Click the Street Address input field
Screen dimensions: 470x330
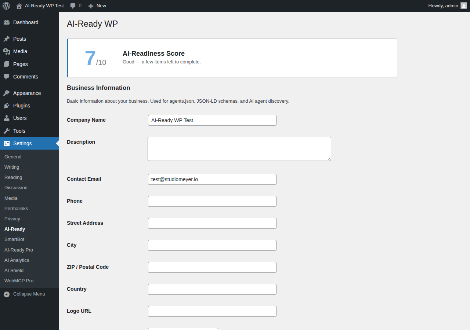212,223
